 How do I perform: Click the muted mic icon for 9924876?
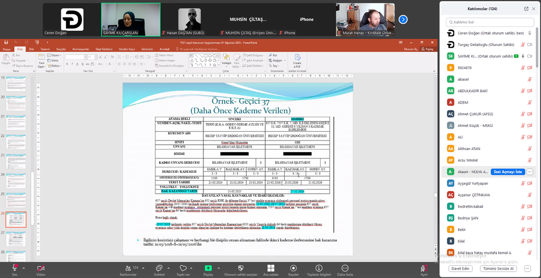523,68
